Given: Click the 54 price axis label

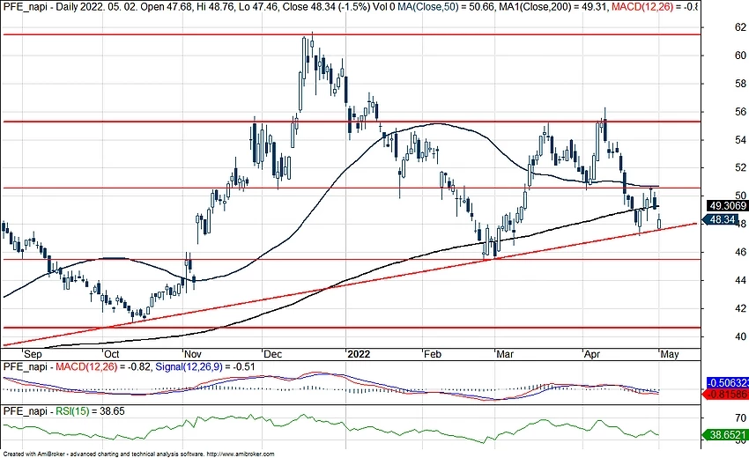Looking at the screenshot, I should point(740,140).
